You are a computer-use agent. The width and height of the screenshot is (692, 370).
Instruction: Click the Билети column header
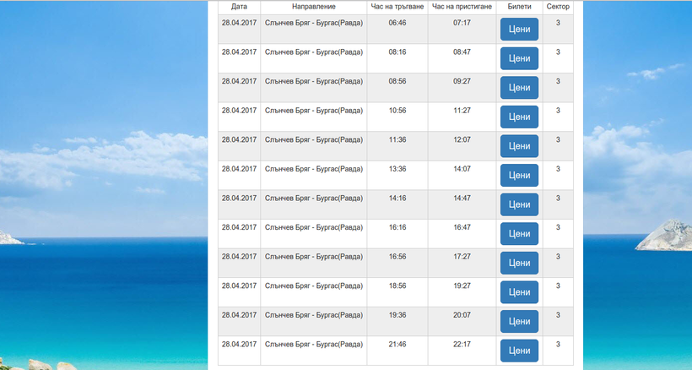520,7
